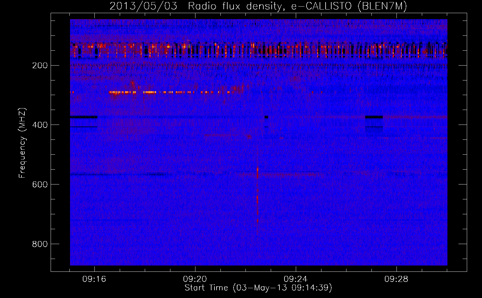This screenshot has height=298, width=482.
Task: Select the 400 frequency tick label
Action: click(x=40, y=125)
